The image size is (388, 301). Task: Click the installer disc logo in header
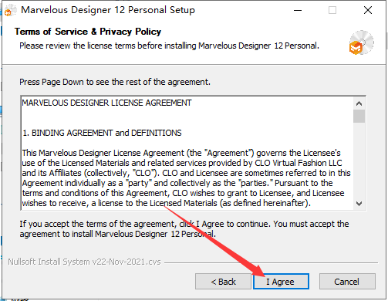click(362, 42)
